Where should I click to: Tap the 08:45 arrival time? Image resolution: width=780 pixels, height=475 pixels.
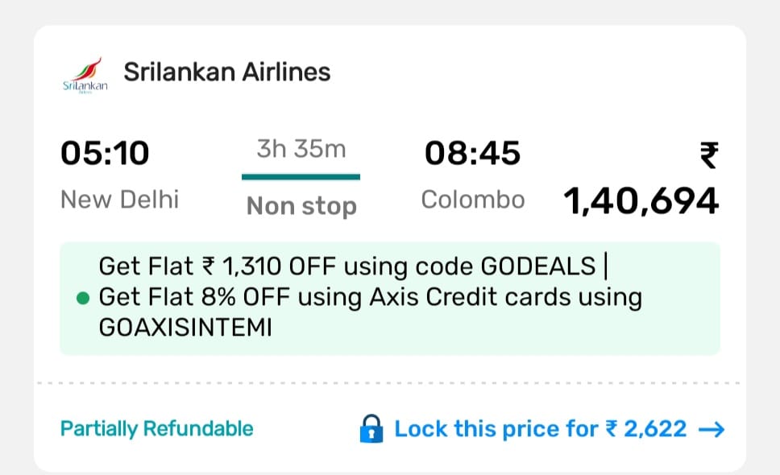(473, 153)
